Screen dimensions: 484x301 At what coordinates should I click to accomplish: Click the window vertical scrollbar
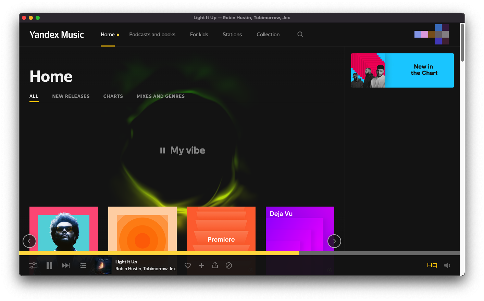(x=462, y=42)
